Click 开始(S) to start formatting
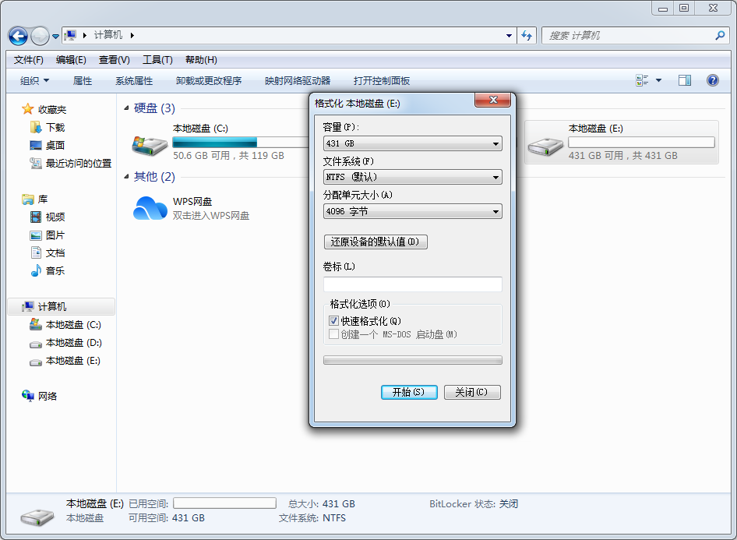This screenshot has height=540, width=737. click(409, 392)
